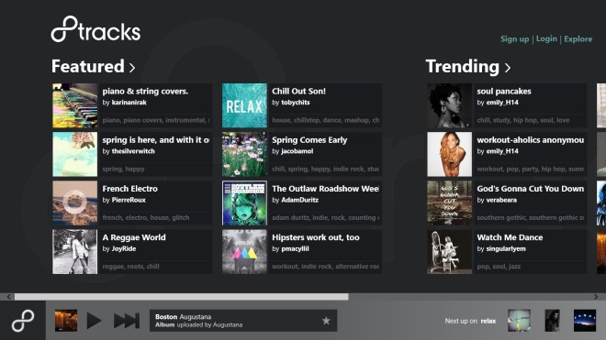Open user PierreRoux profile
The width and height of the screenshot is (606, 340).
(129, 200)
